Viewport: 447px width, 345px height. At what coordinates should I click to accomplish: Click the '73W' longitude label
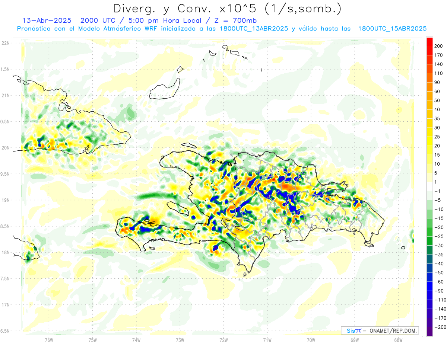(180, 340)
